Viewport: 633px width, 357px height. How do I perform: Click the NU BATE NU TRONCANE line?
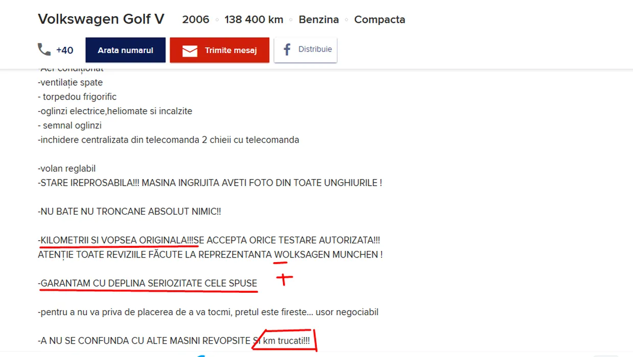click(x=129, y=211)
